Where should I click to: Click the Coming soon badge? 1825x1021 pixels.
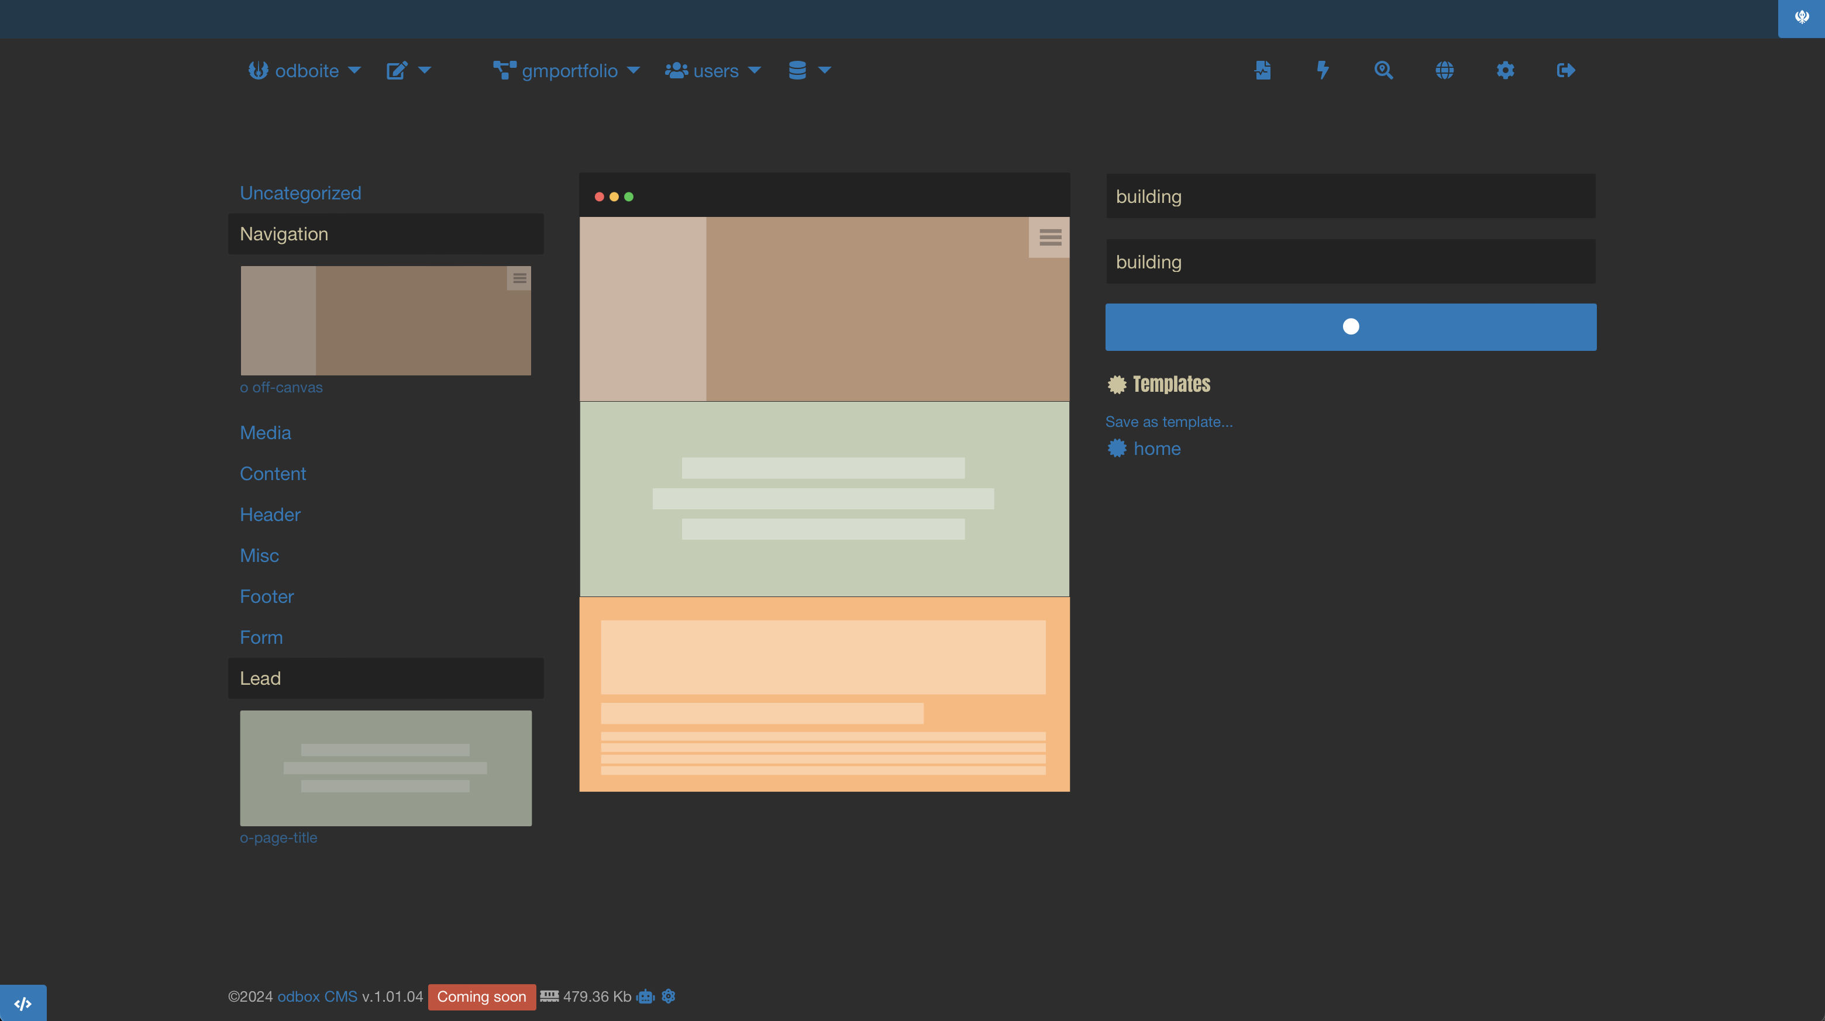(482, 997)
